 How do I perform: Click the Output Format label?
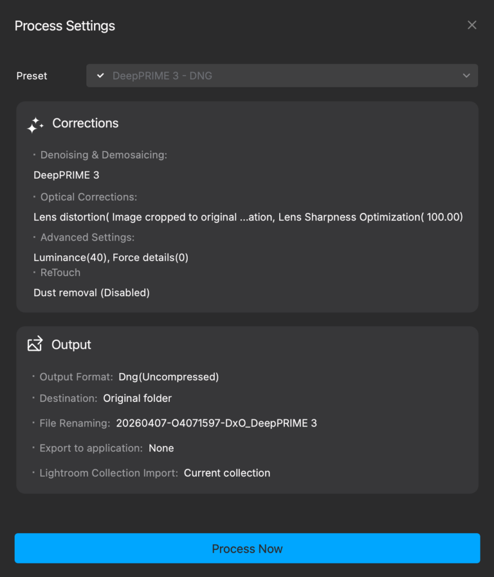[76, 377]
